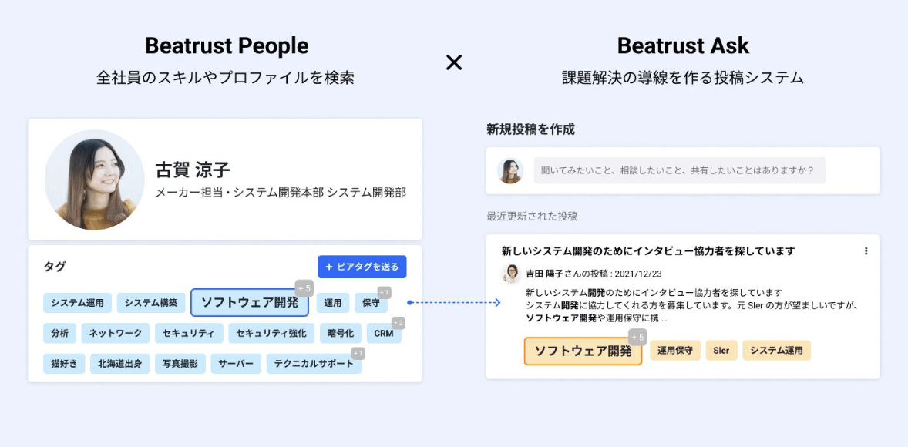
Task: Open the three-dot options menu on the post
Action: (x=868, y=250)
